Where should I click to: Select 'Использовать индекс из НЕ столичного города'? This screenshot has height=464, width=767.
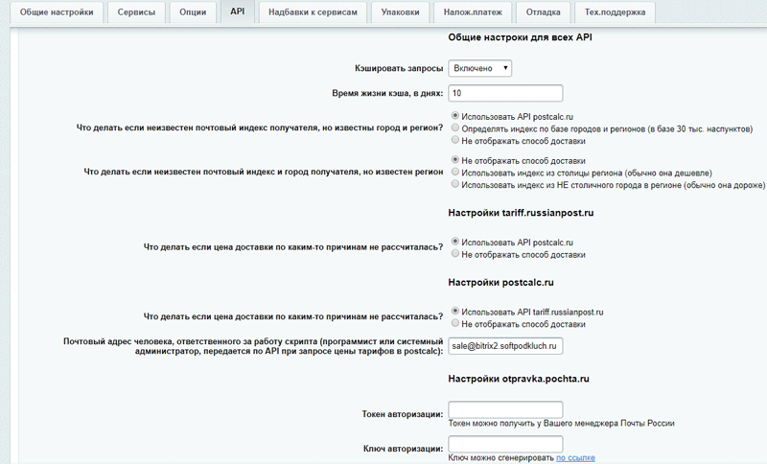(x=454, y=185)
